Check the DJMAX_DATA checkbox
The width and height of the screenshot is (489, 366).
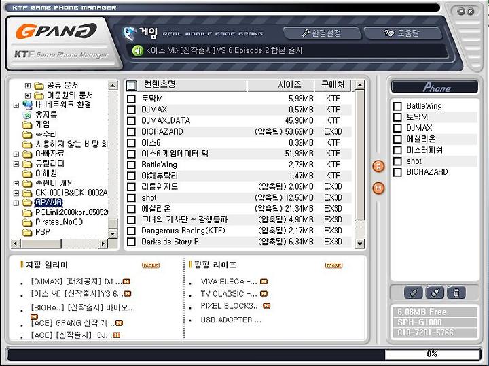(x=131, y=120)
